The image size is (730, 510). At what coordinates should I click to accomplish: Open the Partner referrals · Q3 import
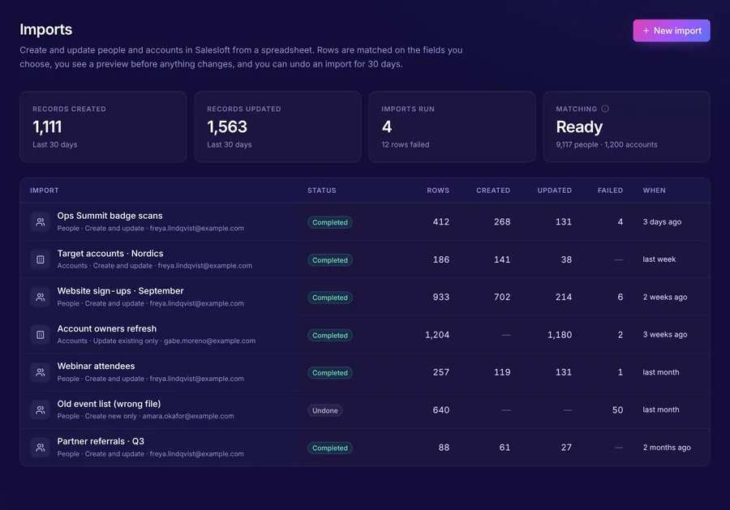365,448
